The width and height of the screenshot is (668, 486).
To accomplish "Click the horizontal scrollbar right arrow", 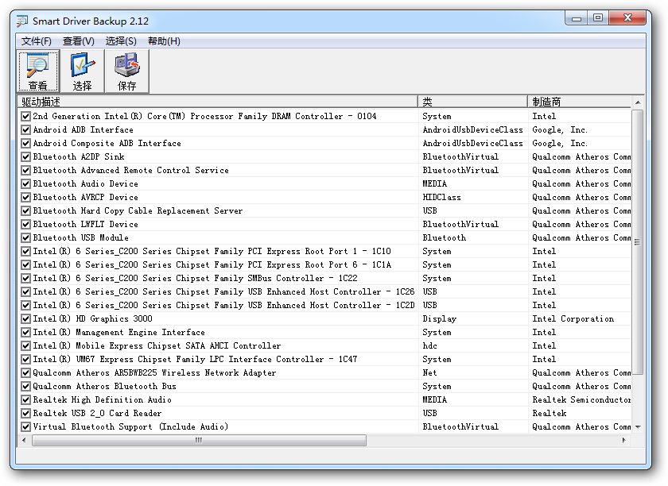I will [624, 440].
